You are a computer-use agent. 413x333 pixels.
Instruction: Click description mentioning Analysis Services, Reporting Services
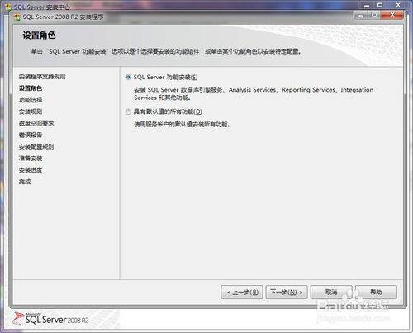point(254,93)
